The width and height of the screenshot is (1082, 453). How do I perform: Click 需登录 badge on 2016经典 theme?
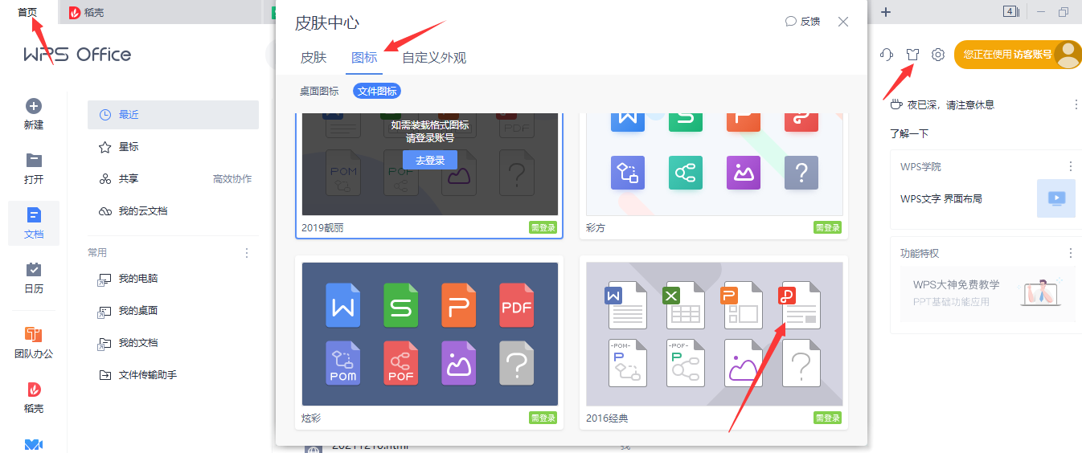[828, 418]
